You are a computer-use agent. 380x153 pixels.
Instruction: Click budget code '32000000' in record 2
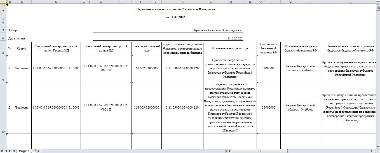(269, 107)
